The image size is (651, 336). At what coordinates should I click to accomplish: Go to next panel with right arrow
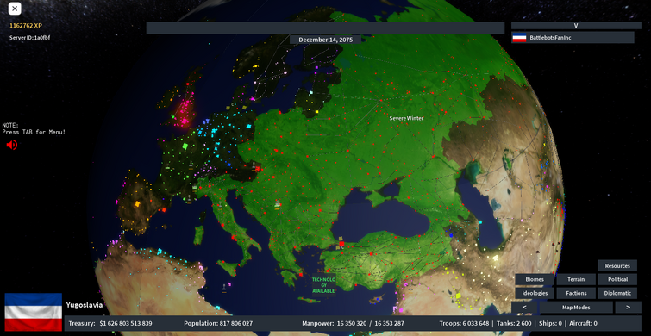point(628,308)
